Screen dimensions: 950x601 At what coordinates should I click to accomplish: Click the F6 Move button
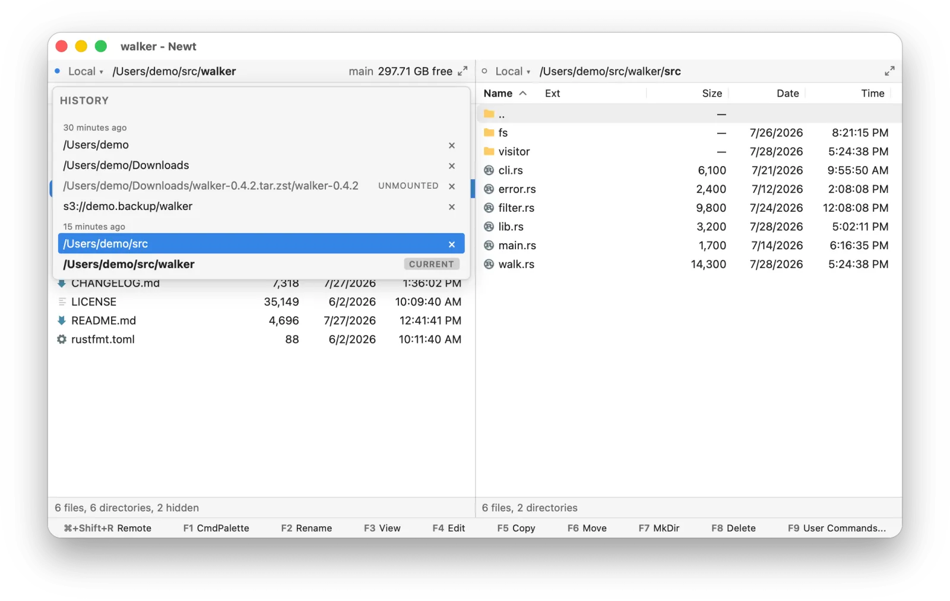(x=587, y=528)
